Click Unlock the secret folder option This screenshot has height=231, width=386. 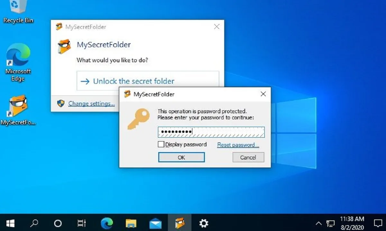pyautogui.click(x=148, y=81)
